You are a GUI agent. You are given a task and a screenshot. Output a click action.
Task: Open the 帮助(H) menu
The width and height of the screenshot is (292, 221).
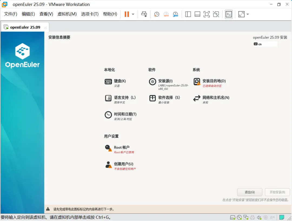pos(110,14)
